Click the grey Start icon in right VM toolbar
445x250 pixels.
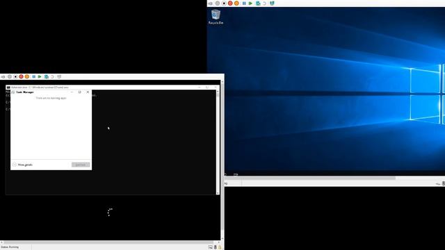218,3
